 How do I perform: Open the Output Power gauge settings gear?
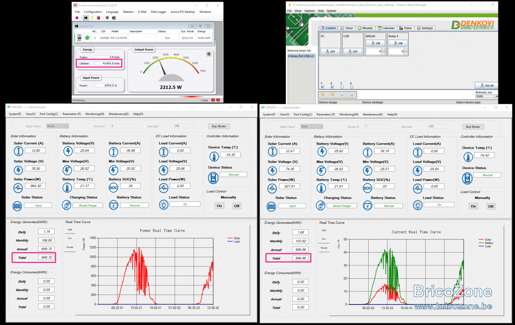[209, 54]
